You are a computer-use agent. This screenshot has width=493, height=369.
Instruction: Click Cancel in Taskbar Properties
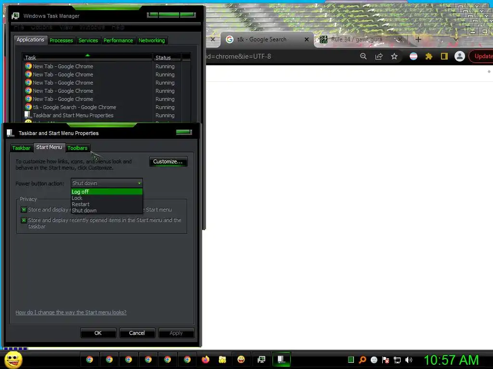click(137, 333)
